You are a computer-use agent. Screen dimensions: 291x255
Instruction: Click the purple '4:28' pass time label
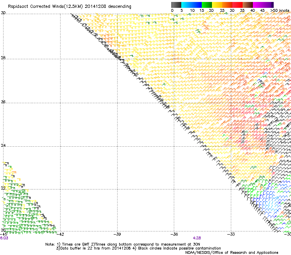(197, 238)
